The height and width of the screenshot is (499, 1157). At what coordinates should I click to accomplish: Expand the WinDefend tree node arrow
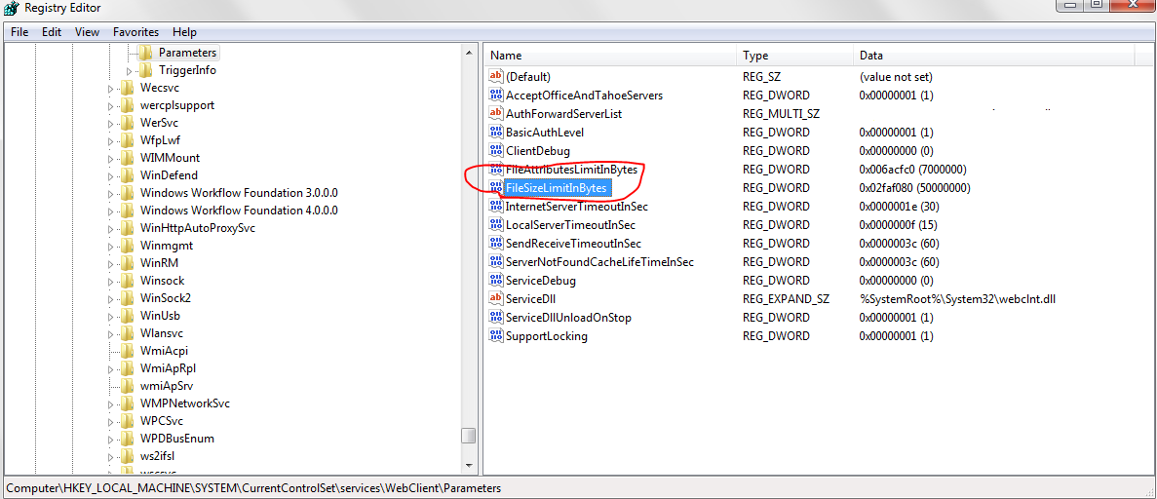(x=111, y=176)
